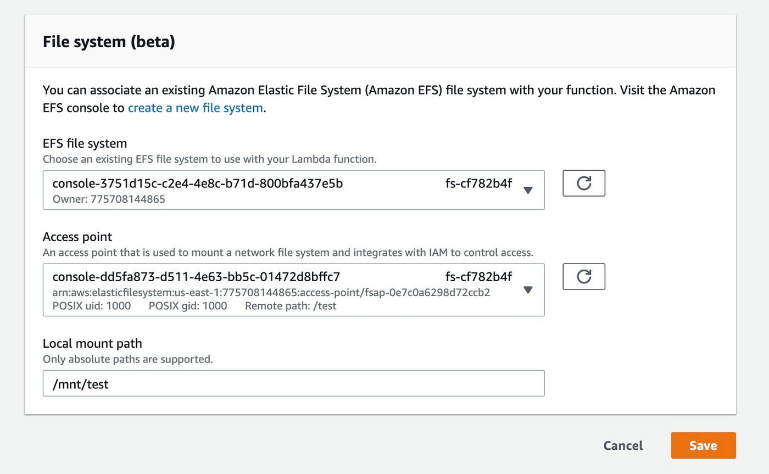Click the Cancel button
Viewport: 769px width, 474px height.
click(623, 445)
